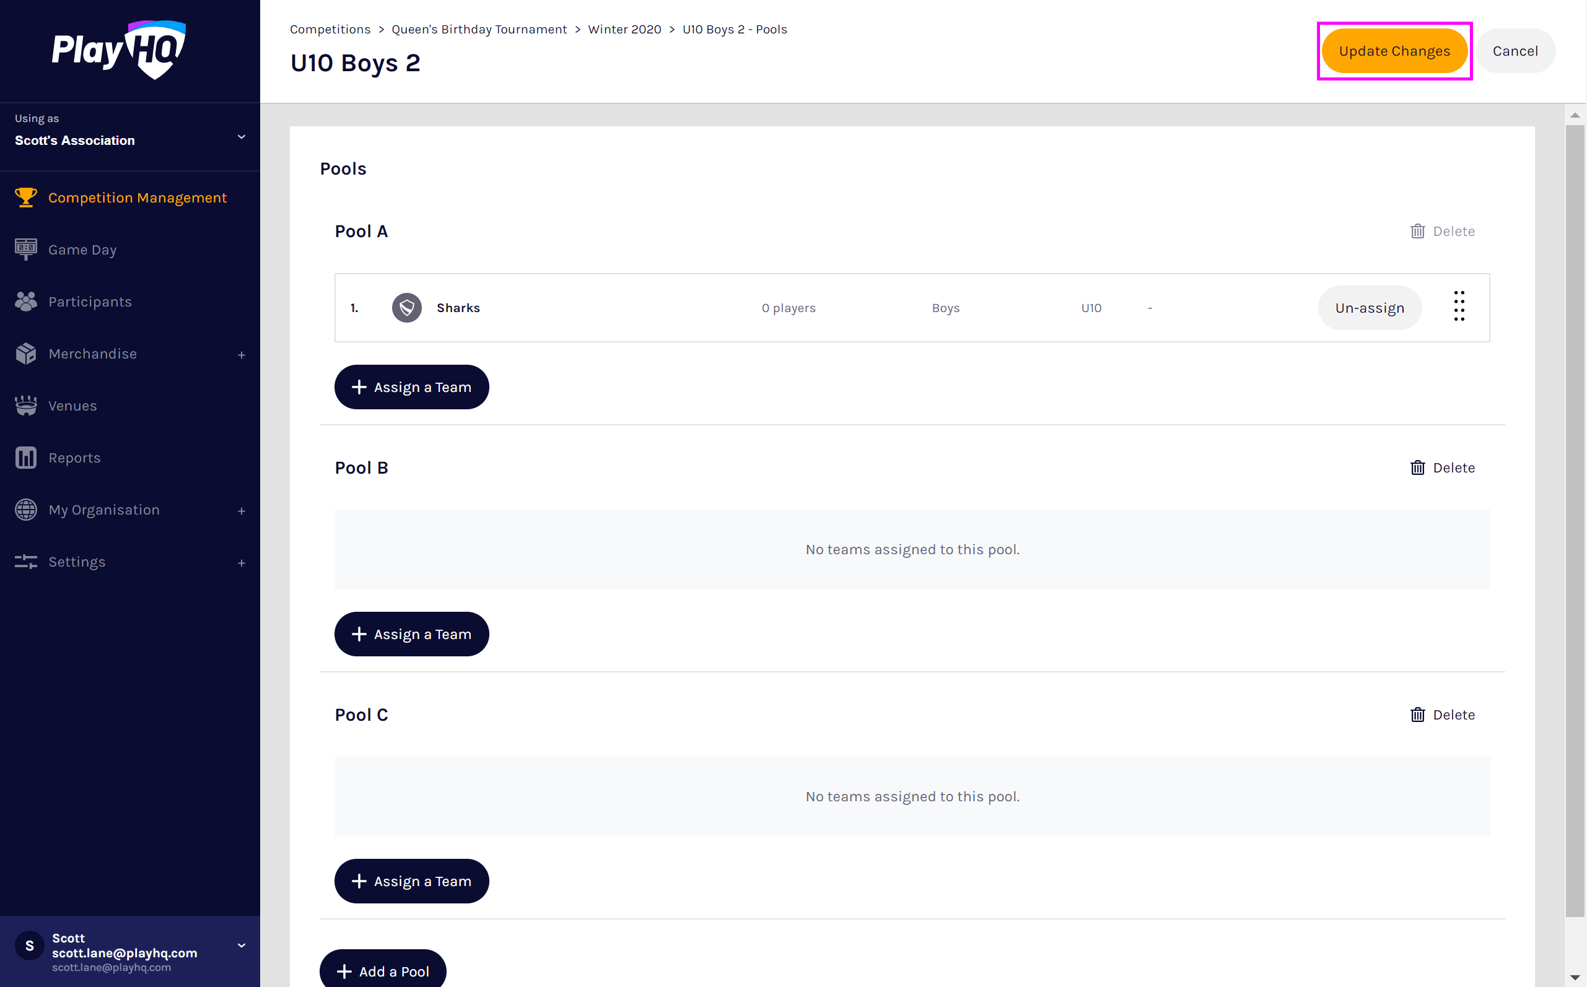Click the Sharks team shield avatar
This screenshot has height=987, width=1587.
407,308
